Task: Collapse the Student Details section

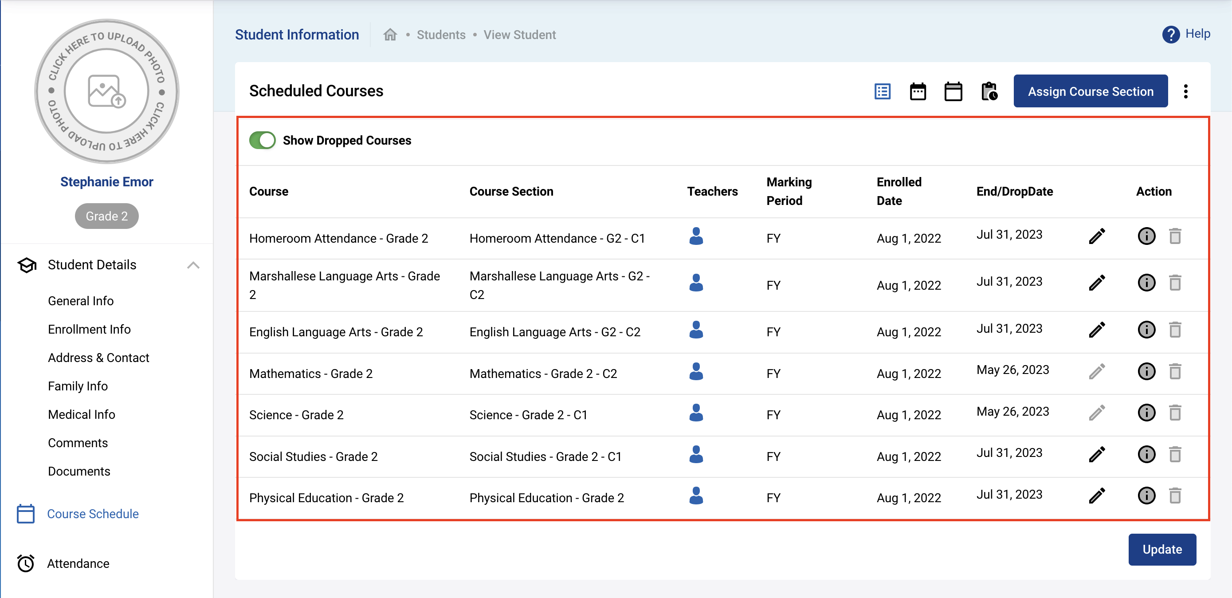Action: pos(193,265)
